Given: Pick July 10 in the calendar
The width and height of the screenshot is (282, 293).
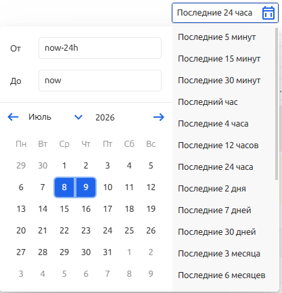Looking at the screenshot, I should pyautogui.click(x=108, y=187).
